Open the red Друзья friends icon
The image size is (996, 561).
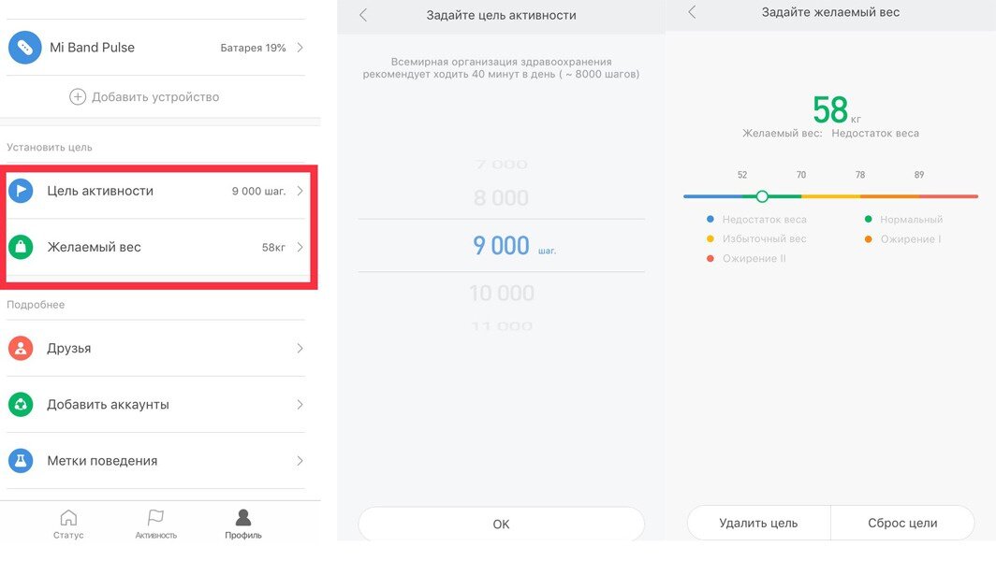21,348
